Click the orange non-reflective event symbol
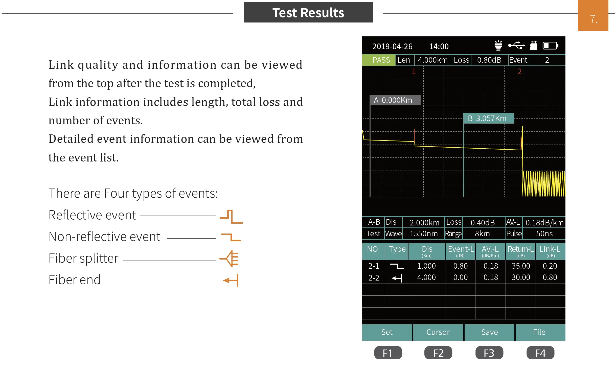The image size is (616, 372). [x=231, y=237]
